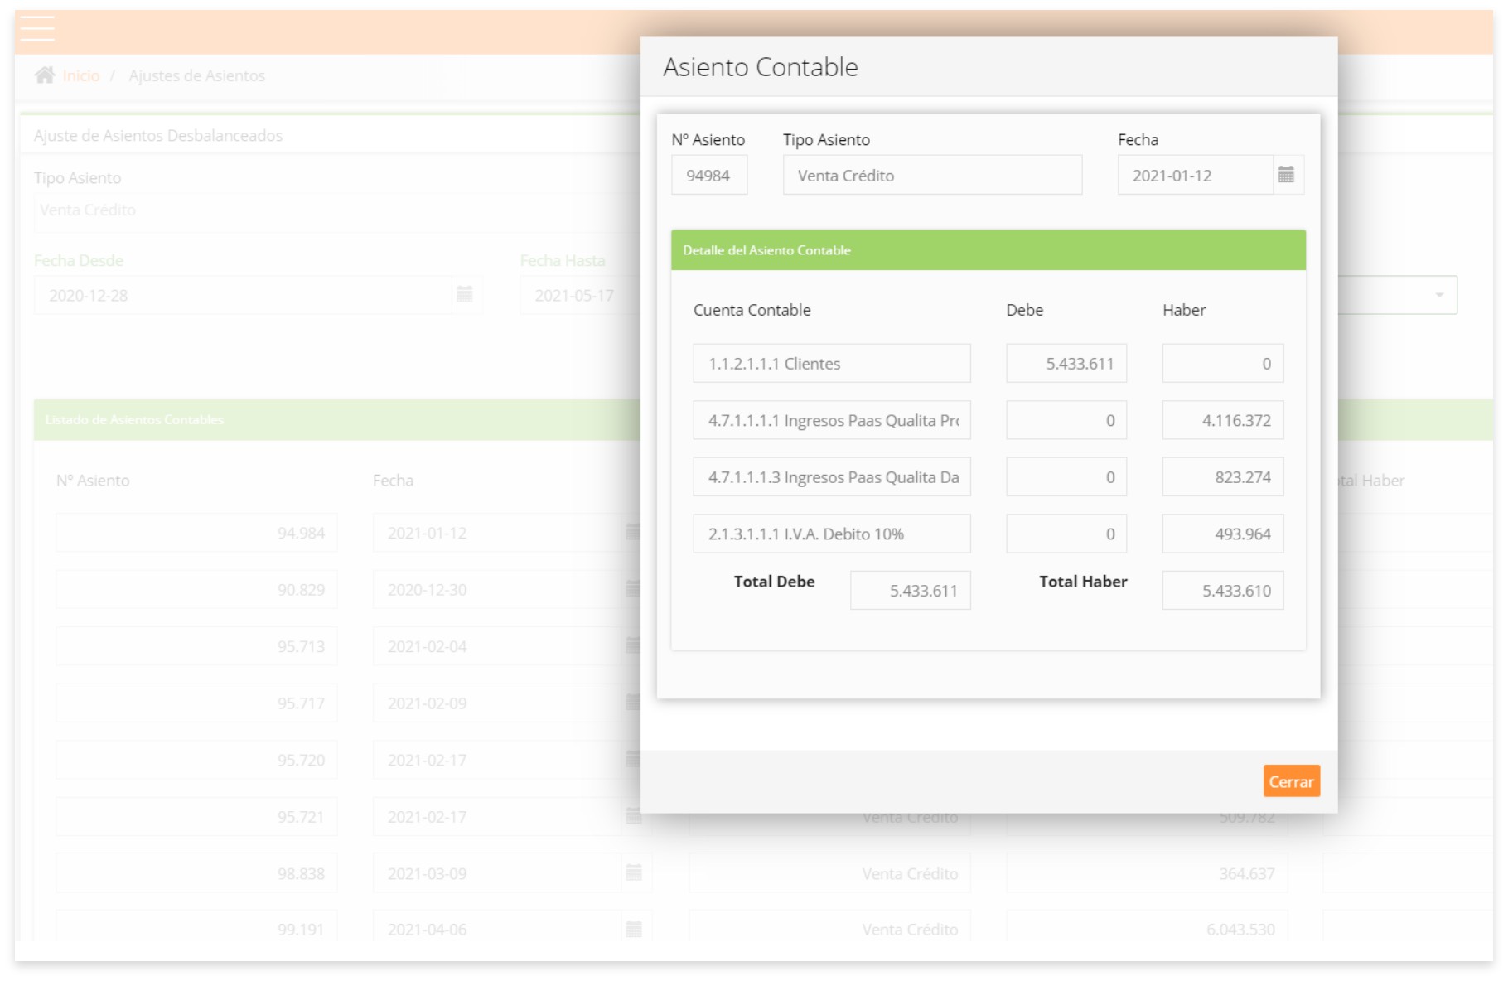This screenshot has height=981, width=1508.
Task: Select account 1.1.2.1.1.1 Clientes field
Action: coord(832,363)
